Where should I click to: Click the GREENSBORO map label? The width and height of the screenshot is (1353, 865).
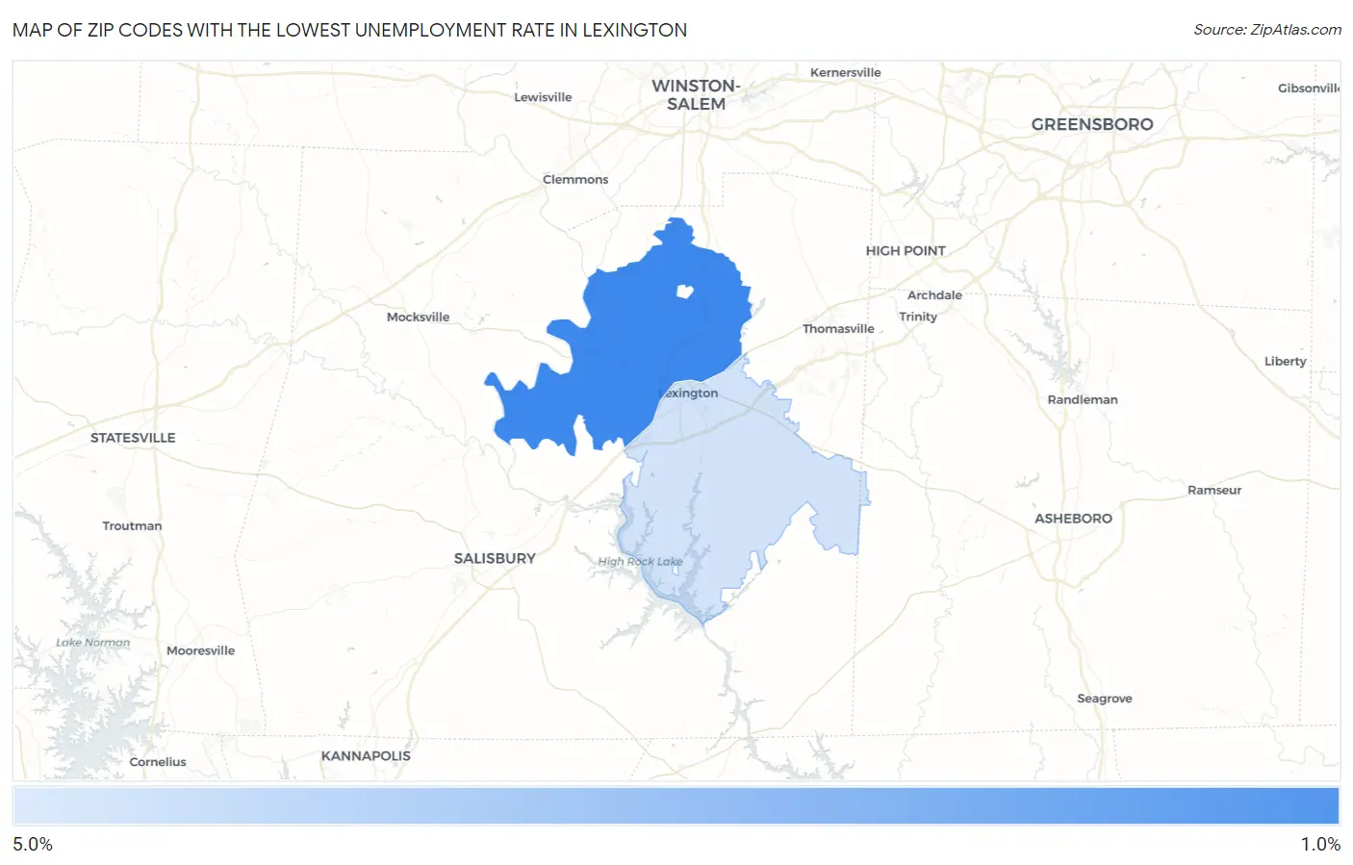(1092, 124)
